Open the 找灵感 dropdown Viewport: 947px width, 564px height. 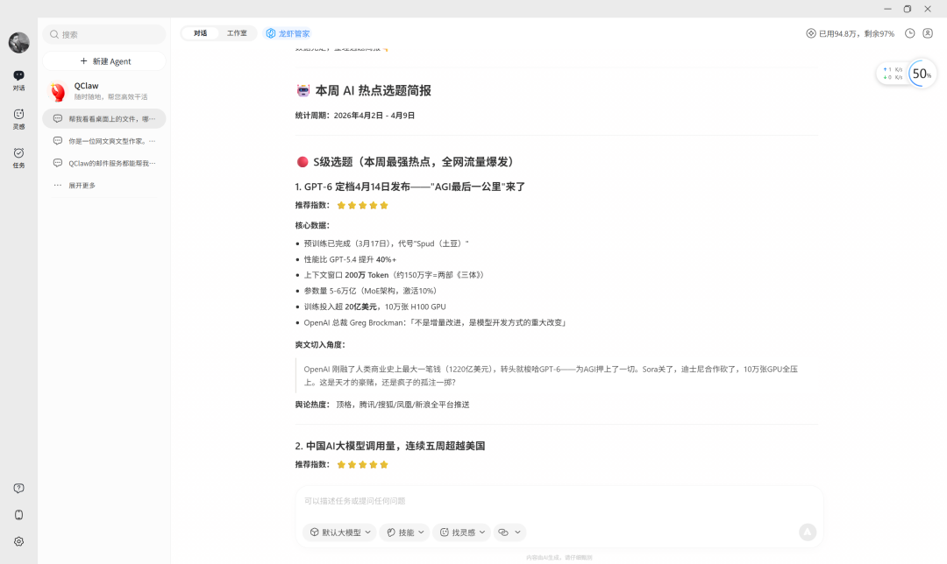[462, 532]
